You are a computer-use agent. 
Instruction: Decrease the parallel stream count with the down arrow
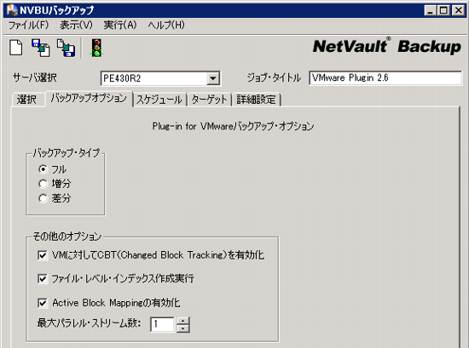point(183,328)
